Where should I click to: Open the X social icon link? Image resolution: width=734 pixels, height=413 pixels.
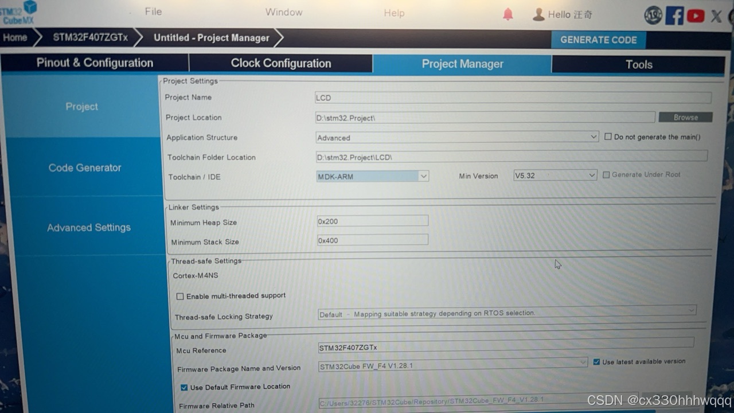click(x=716, y=16)
